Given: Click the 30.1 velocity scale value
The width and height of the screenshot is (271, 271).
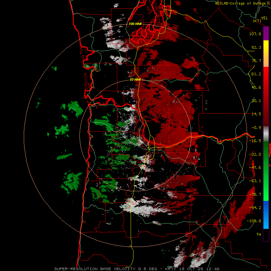Looking at the screenshot, I should (x=256, y=101).
